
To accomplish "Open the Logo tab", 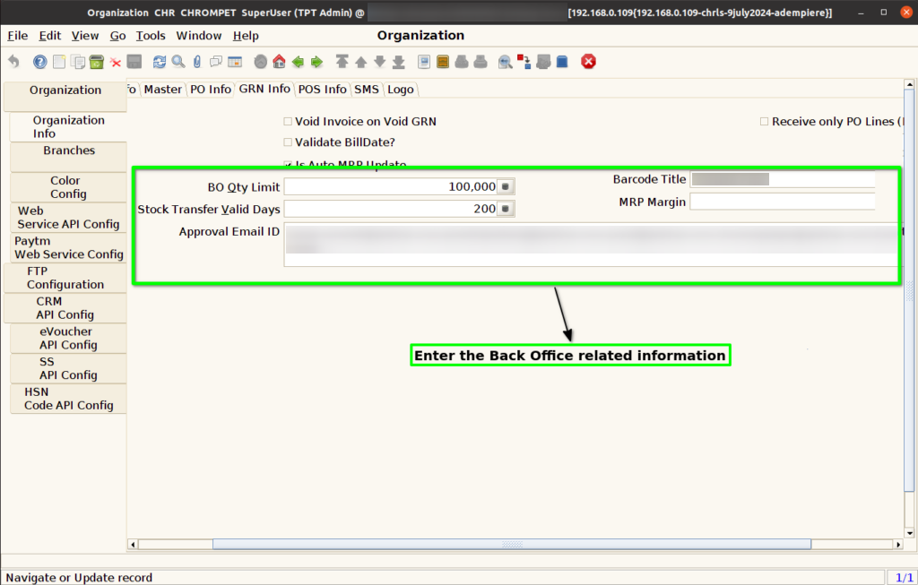I will [401, 90].
